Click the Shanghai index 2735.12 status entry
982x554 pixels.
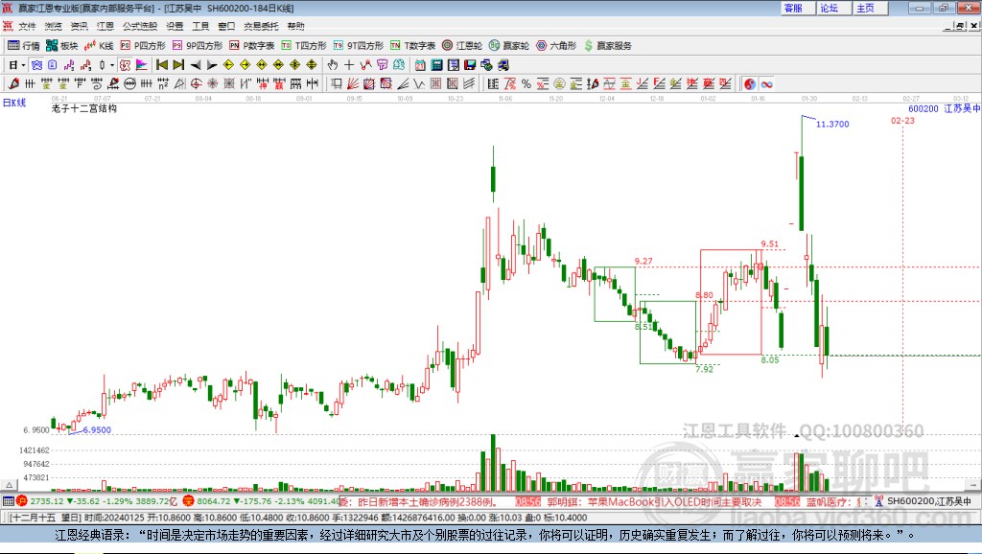98,501
